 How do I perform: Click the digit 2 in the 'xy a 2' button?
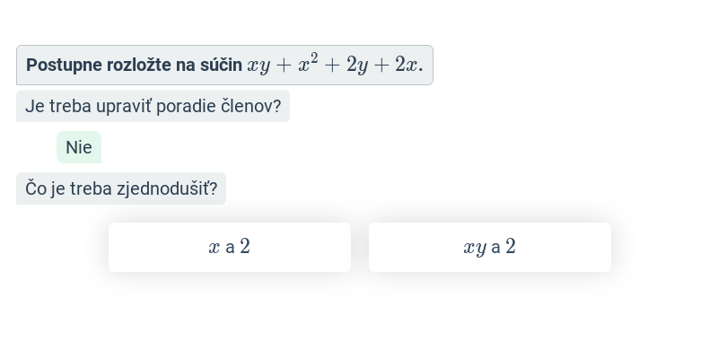pos(511,246)
